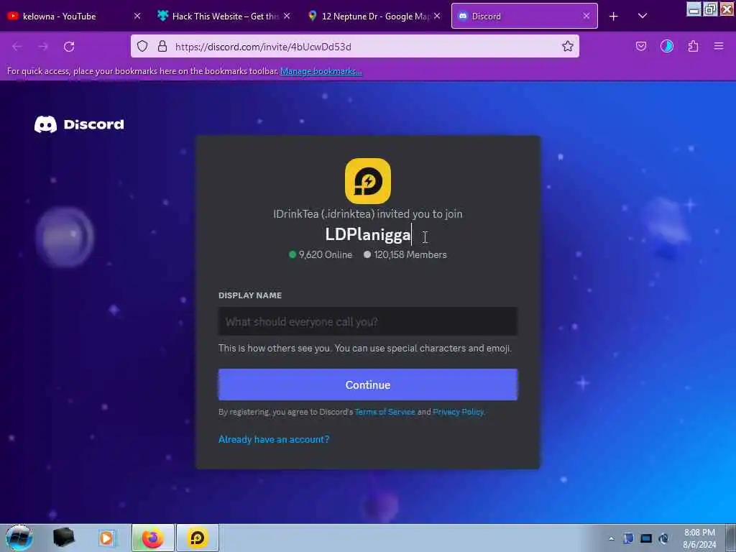Open the Manage bookmarks link
This screenshot has height=552, width=736.
coord(321,71)
